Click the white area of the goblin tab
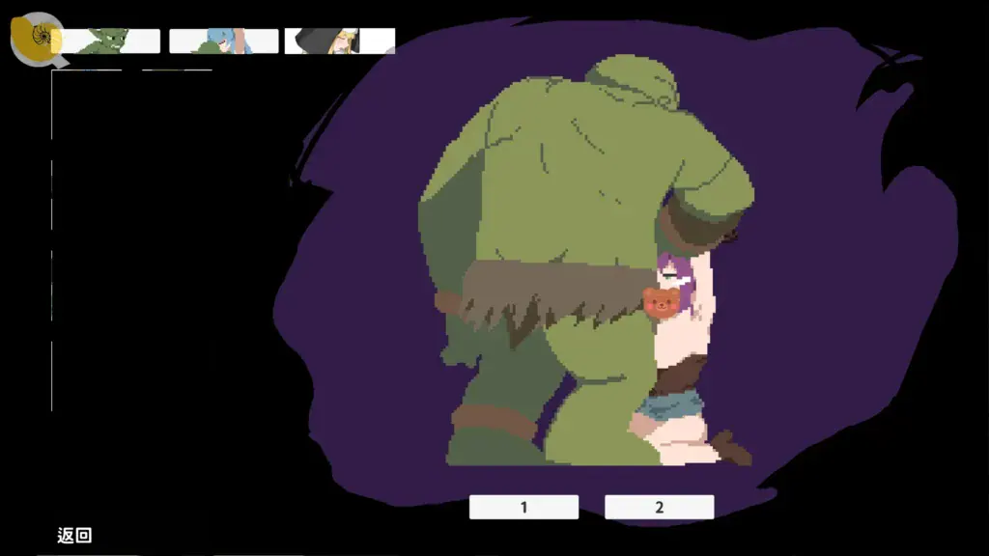This screenshot has height=556, width=989. point(144,41)
